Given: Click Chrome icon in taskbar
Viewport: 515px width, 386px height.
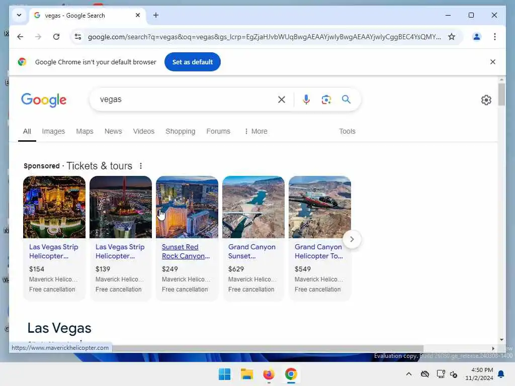Looking at the screenshot, I should click(x=291, y=374).
